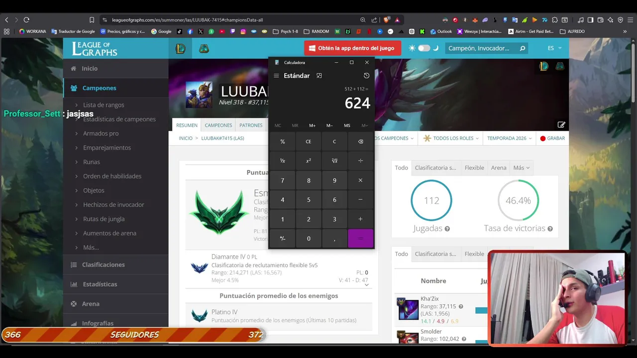637x358 pixels.
Task: Click the League of Graphs logo
Action: point(95,48)
